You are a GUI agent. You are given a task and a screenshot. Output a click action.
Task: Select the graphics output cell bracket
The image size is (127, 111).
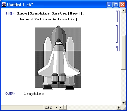(x=117, y=34)
